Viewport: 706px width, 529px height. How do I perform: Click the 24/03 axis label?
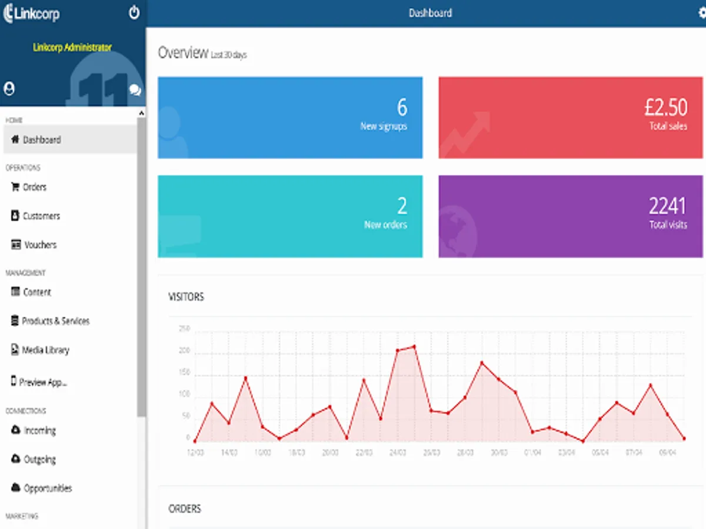click(x=398, y=453)
